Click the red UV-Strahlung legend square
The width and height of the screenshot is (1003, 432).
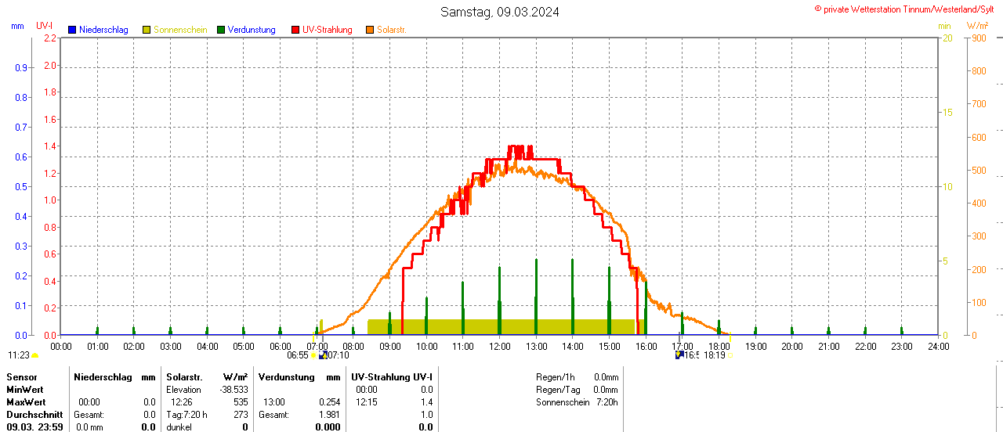pyautogui.click(x=295, y=30)
